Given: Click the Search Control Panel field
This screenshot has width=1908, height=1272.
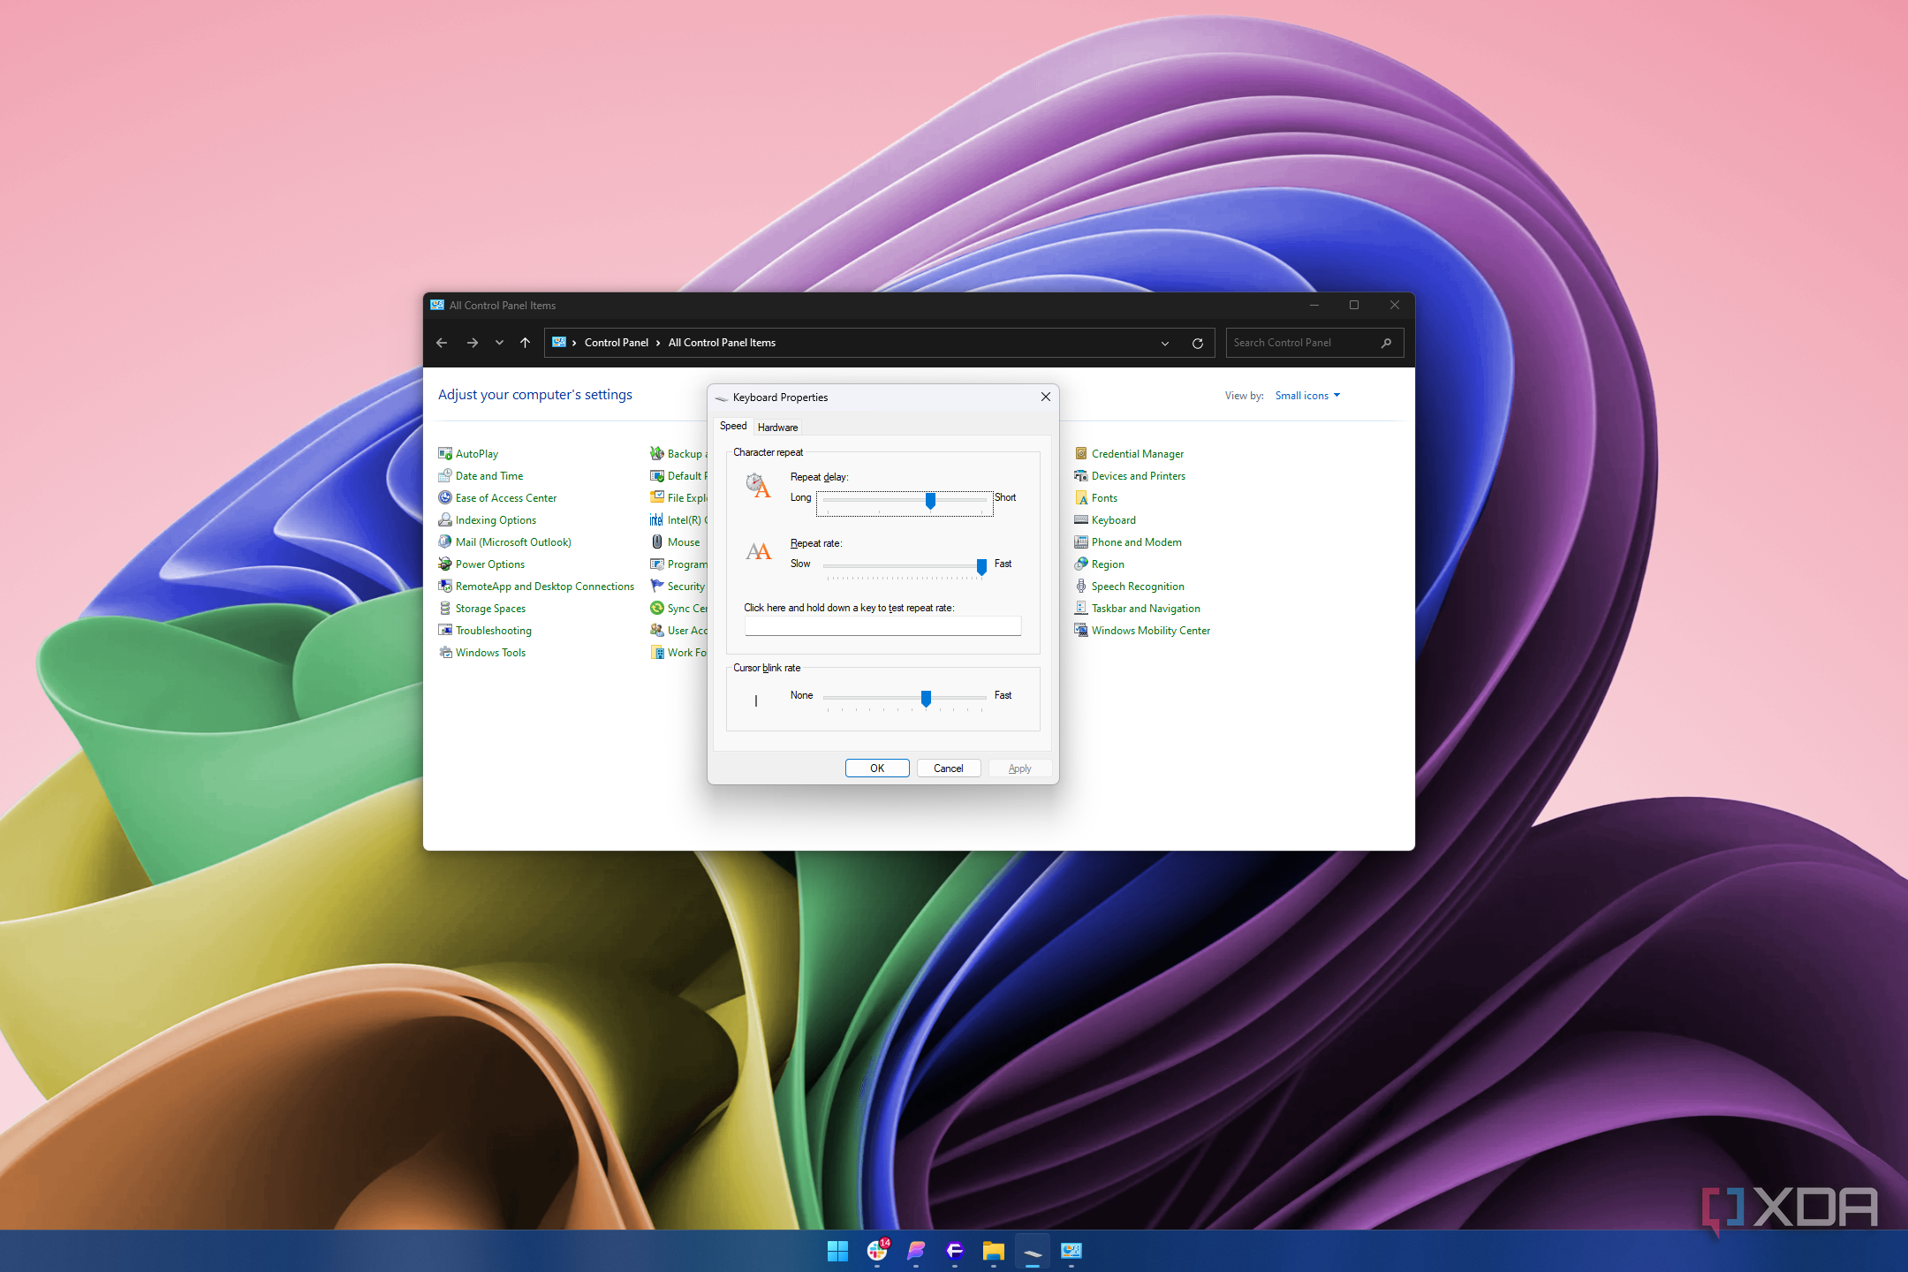Looking at the screenshot, I should (x=1313, y=343).
